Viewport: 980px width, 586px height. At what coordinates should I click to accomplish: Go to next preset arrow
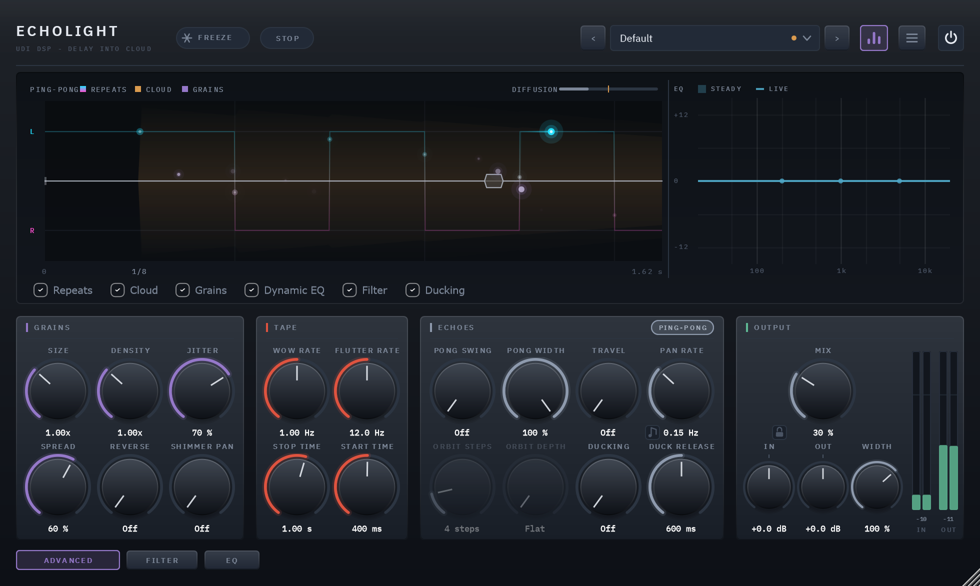pyautogui.click(x=836, y=38)
